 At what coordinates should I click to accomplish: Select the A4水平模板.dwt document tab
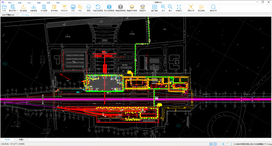coord(8,15)
